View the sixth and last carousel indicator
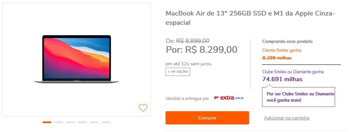This screenshot has height=132, width=351. [106, 122]
